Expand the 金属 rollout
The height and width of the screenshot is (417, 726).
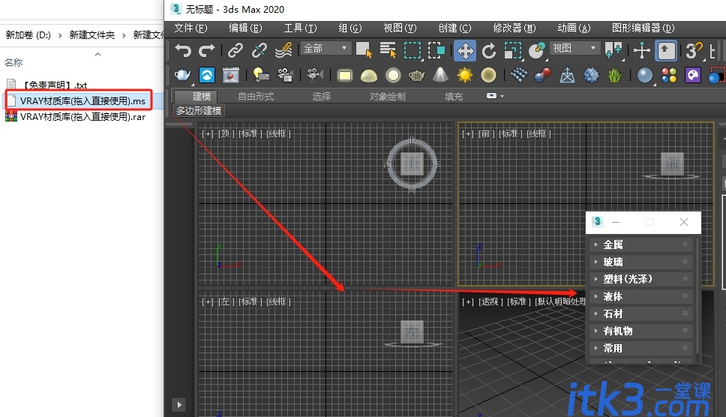pyautogui.click(x=640, y=244)
